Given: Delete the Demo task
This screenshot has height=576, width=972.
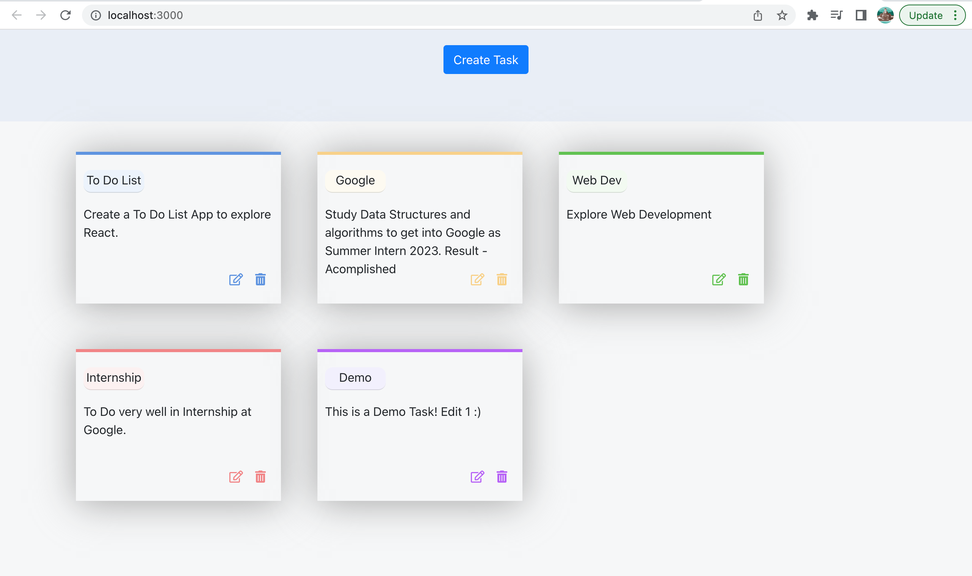Looking at the screenshot, I should (502, 477).
